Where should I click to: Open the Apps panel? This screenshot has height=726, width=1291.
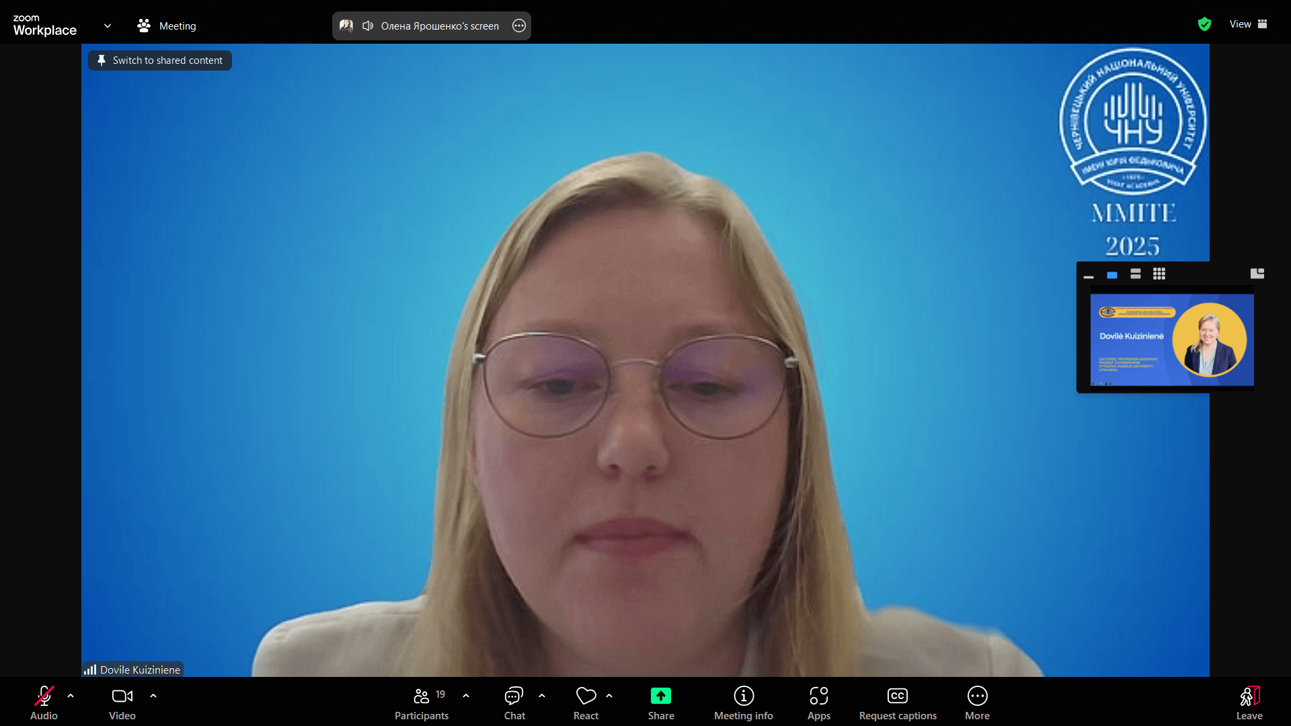pyautogui.click(x=819, y=702)
